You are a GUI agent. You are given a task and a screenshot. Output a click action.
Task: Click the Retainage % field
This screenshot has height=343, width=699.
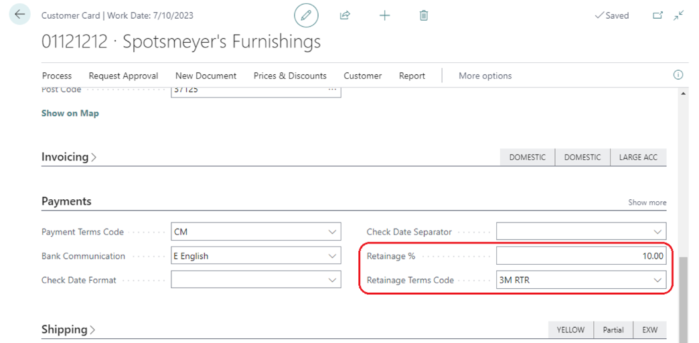coord(581,255)
